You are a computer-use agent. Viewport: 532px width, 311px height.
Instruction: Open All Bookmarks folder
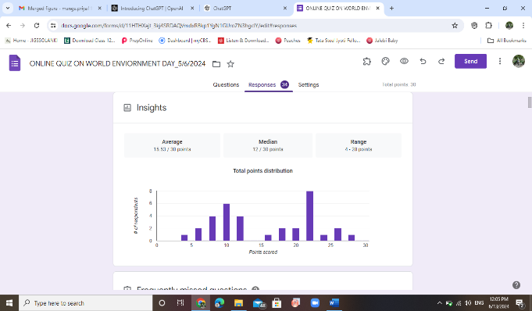(506, 41)
